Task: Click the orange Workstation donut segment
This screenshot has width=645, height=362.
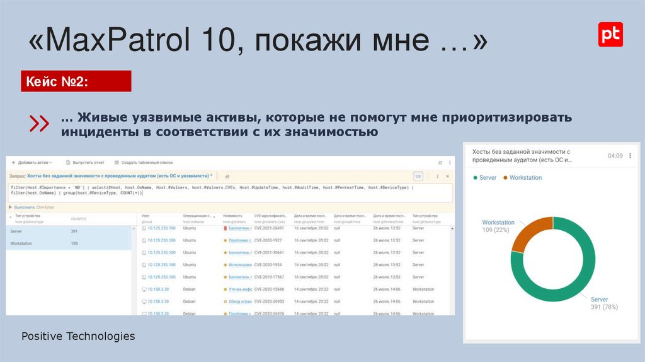Action: tap(529, 232)
